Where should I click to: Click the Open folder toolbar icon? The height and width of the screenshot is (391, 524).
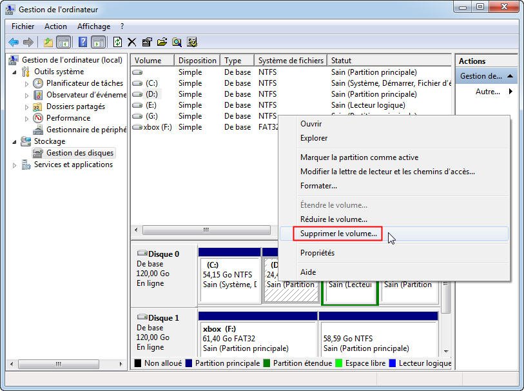(162, 42)
